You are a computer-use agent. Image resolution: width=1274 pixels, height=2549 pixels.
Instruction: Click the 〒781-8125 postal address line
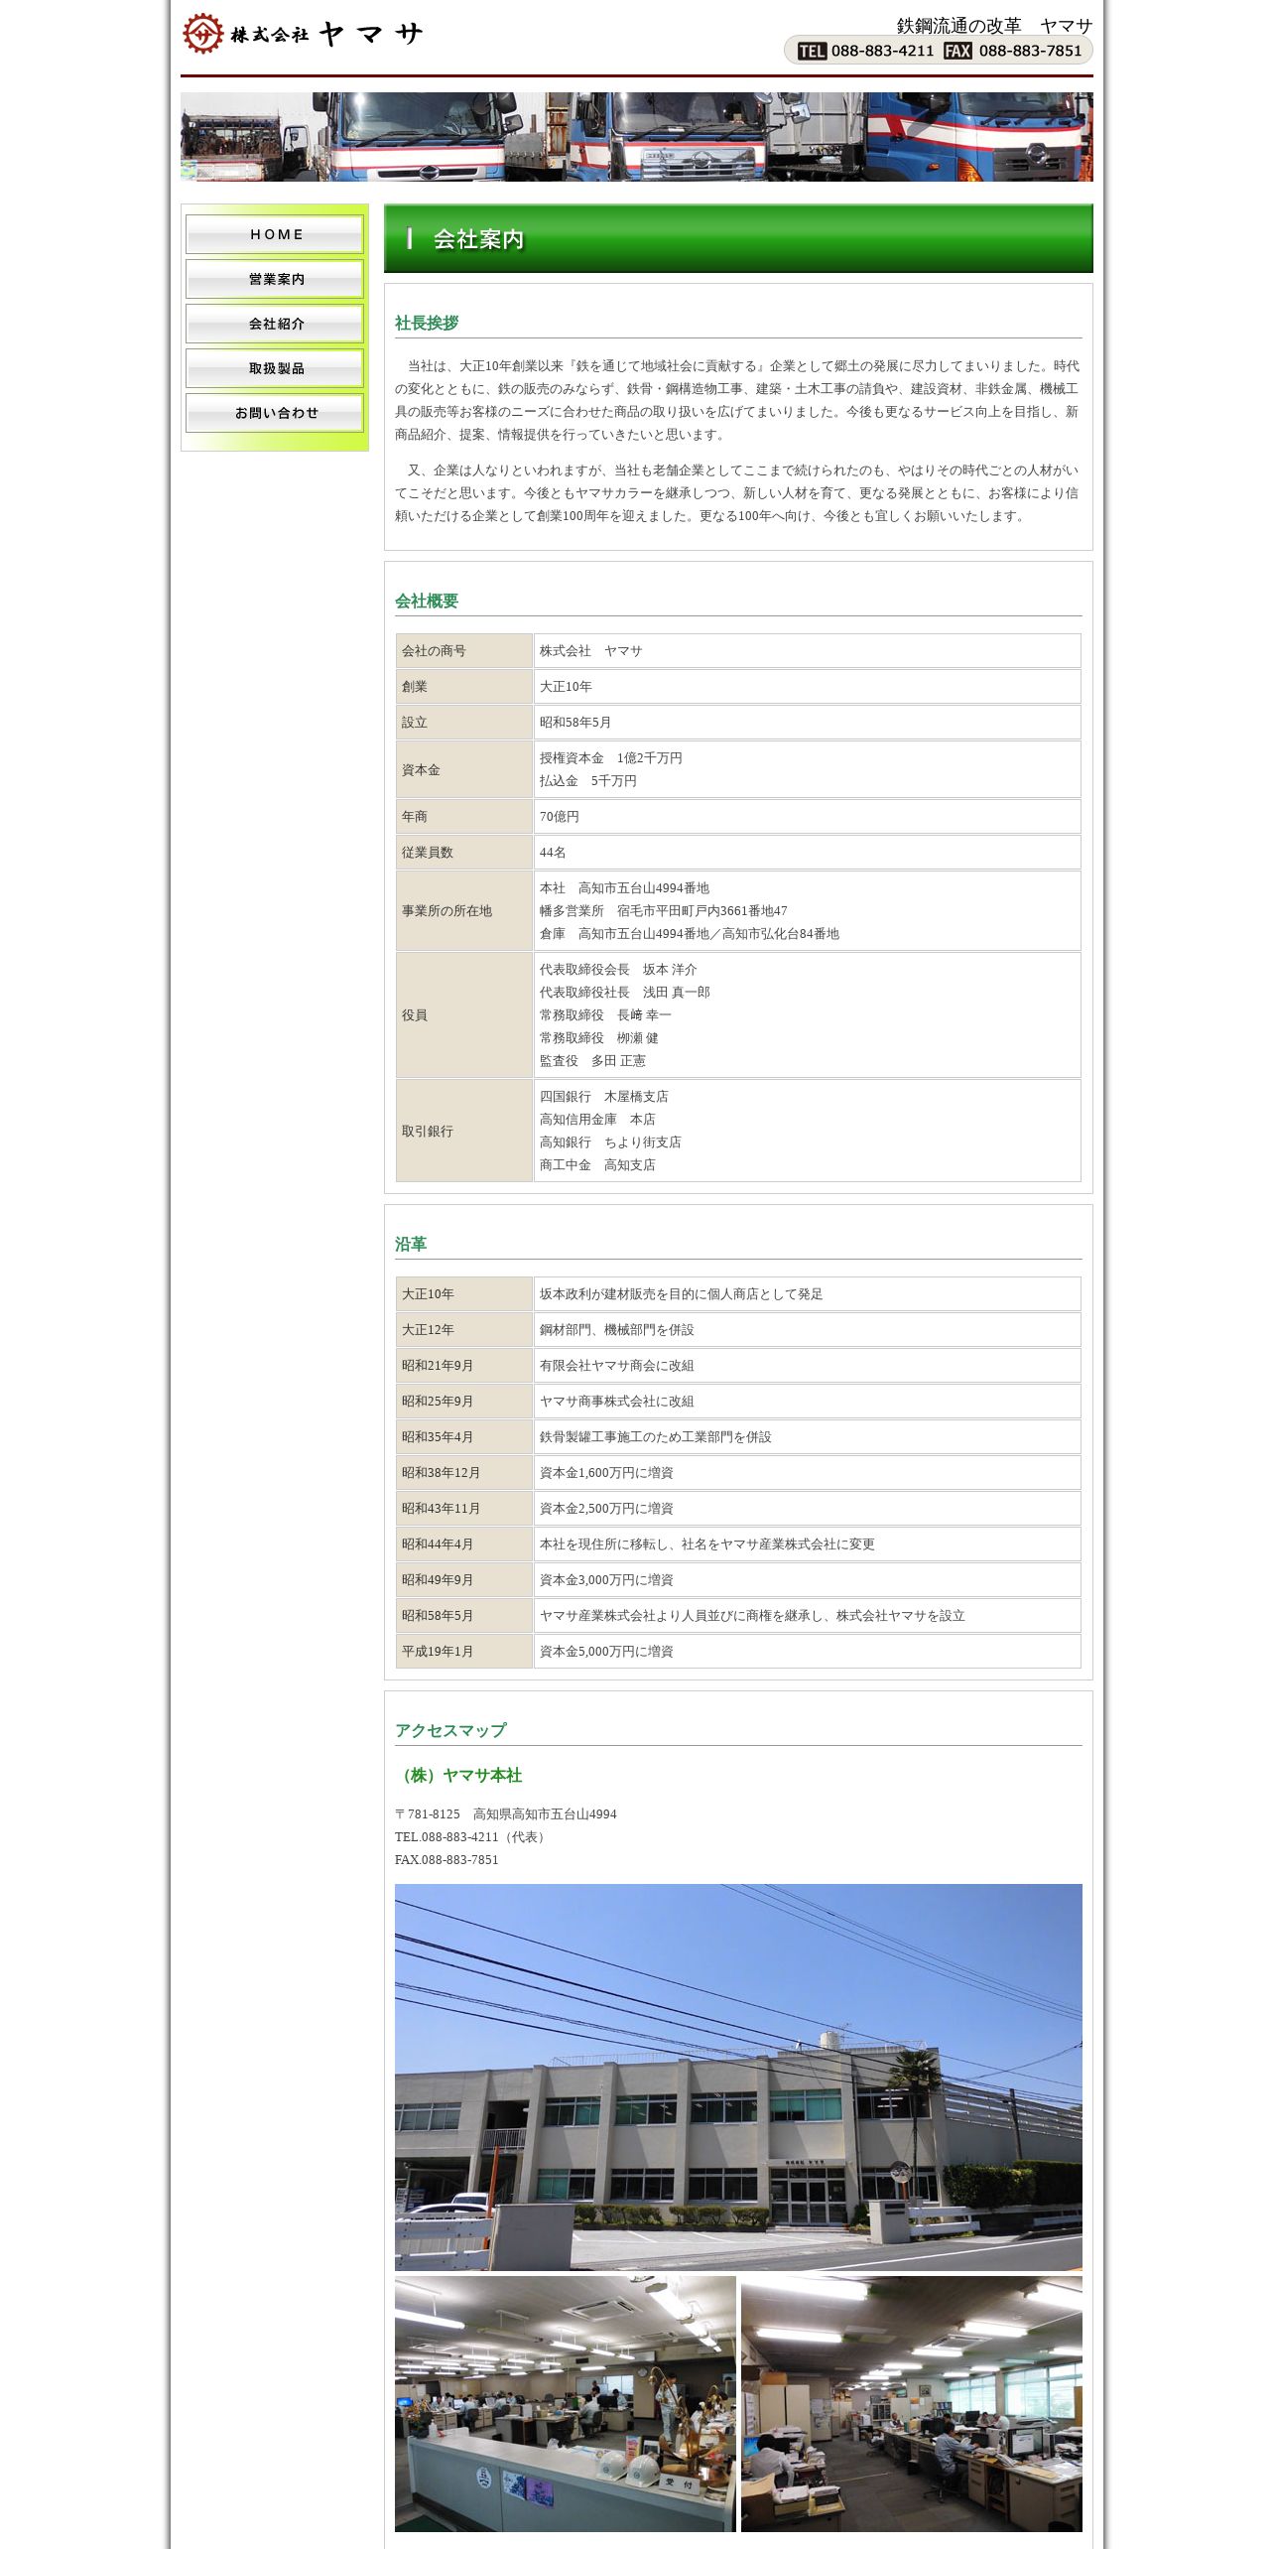(x=506, y=1814)
